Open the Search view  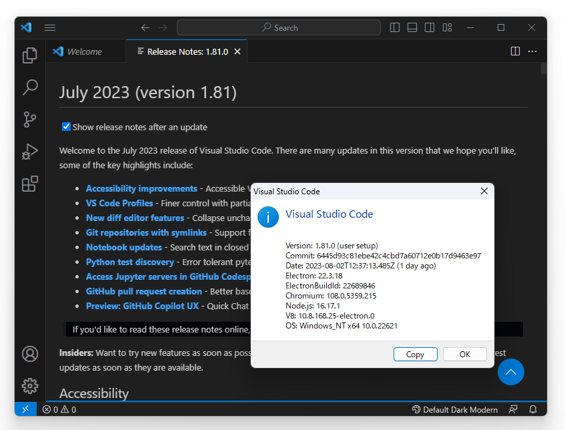point(29,87)
